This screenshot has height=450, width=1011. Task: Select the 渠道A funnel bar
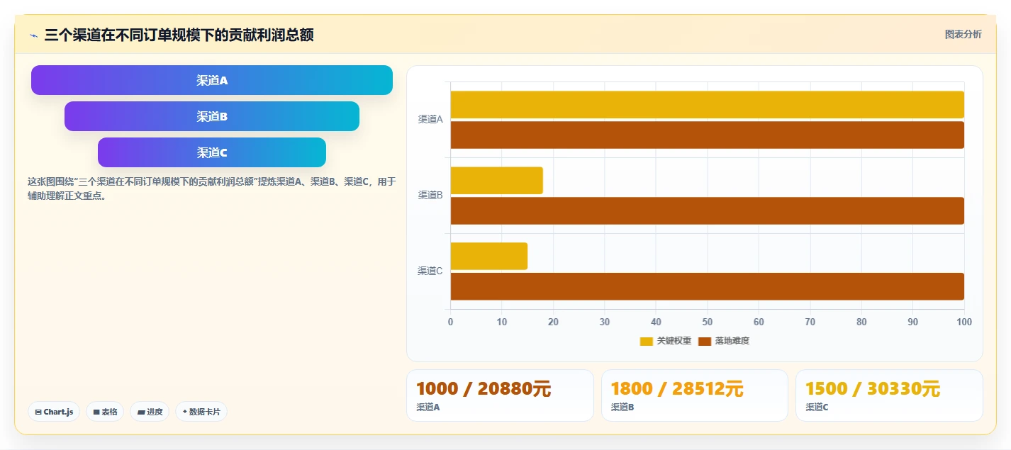coord(212,80)
